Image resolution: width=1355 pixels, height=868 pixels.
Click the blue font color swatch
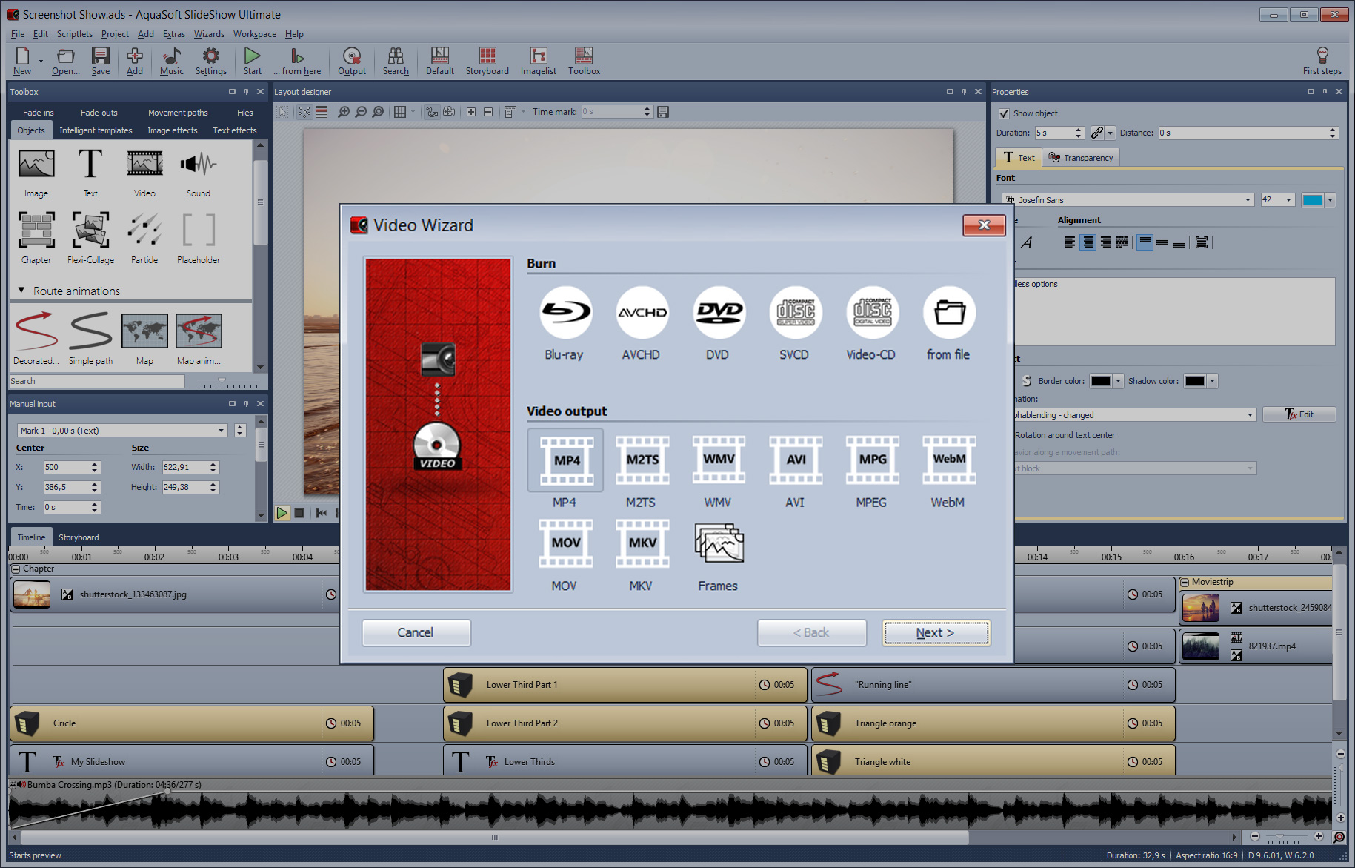1312,200
